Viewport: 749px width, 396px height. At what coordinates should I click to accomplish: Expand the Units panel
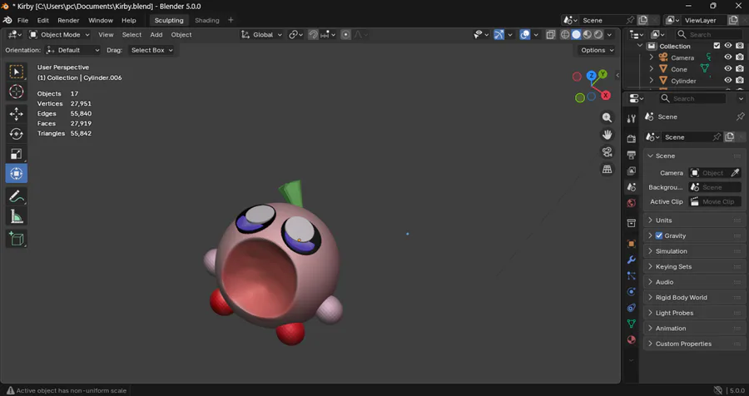coord(695,220)
